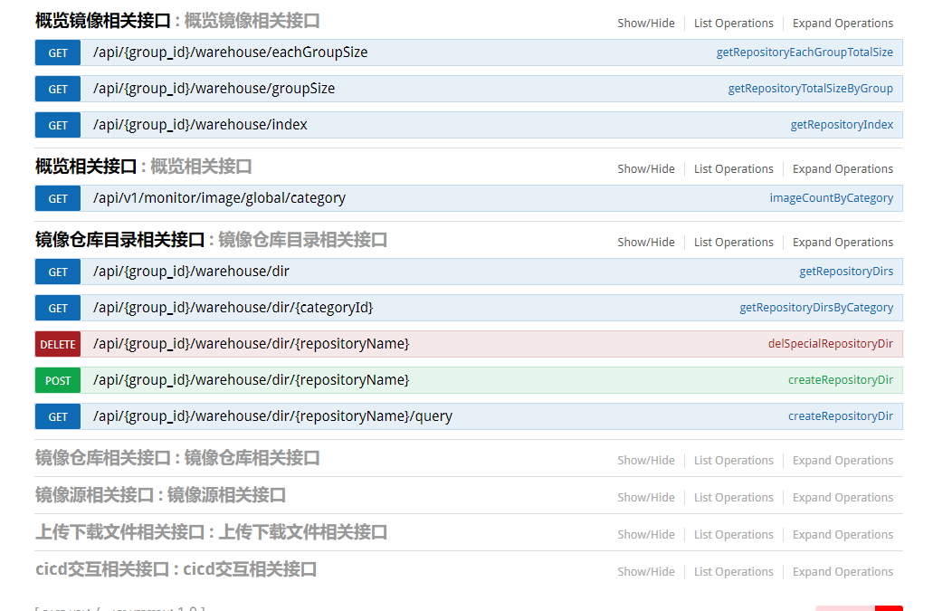Click the GET badge for groupSize endpoint

click(x=57, y=89)
